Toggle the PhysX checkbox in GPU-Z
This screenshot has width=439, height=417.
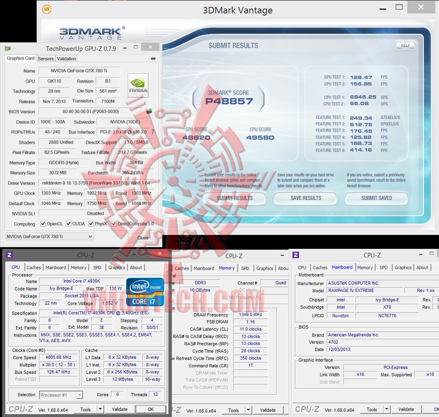coord(91,224)
